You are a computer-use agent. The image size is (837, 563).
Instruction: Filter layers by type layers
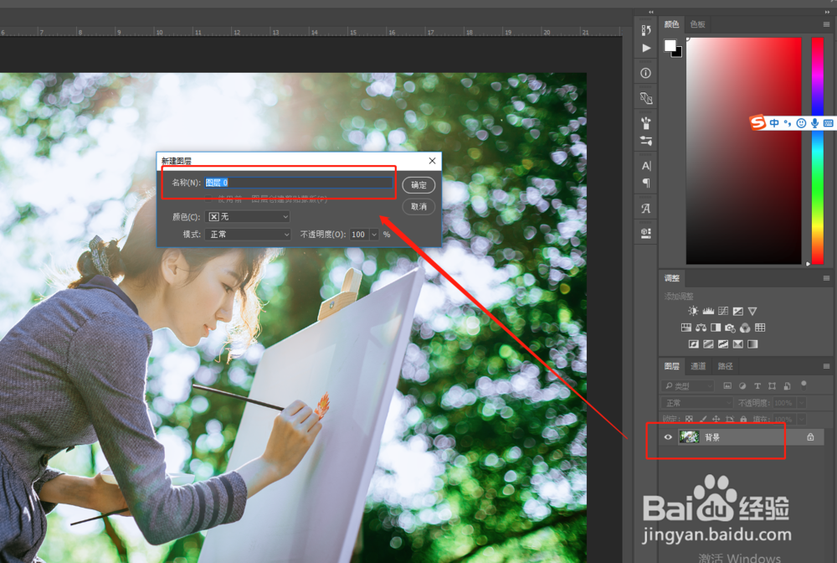(x=757, y=385)
